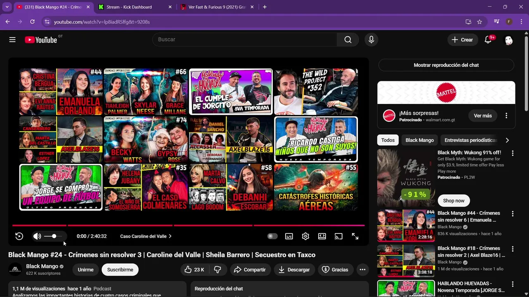Viewport: 529px width, 297px height.
Task: Toggle subtitles on the player
Action: coord(289,236)
